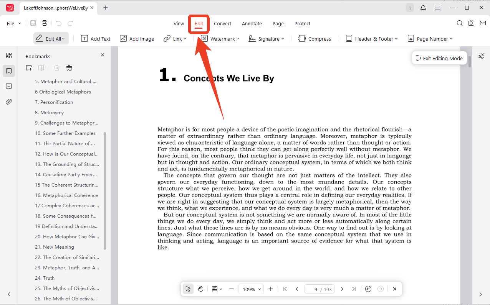Screen dimensions: 490x305
Task: Click the document vertical scrollbar
Action: 469,61
